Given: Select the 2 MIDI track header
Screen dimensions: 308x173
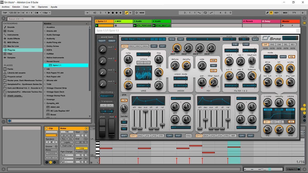Looking at the screenshot, I should pyautogui.click(x=123, y=21).
